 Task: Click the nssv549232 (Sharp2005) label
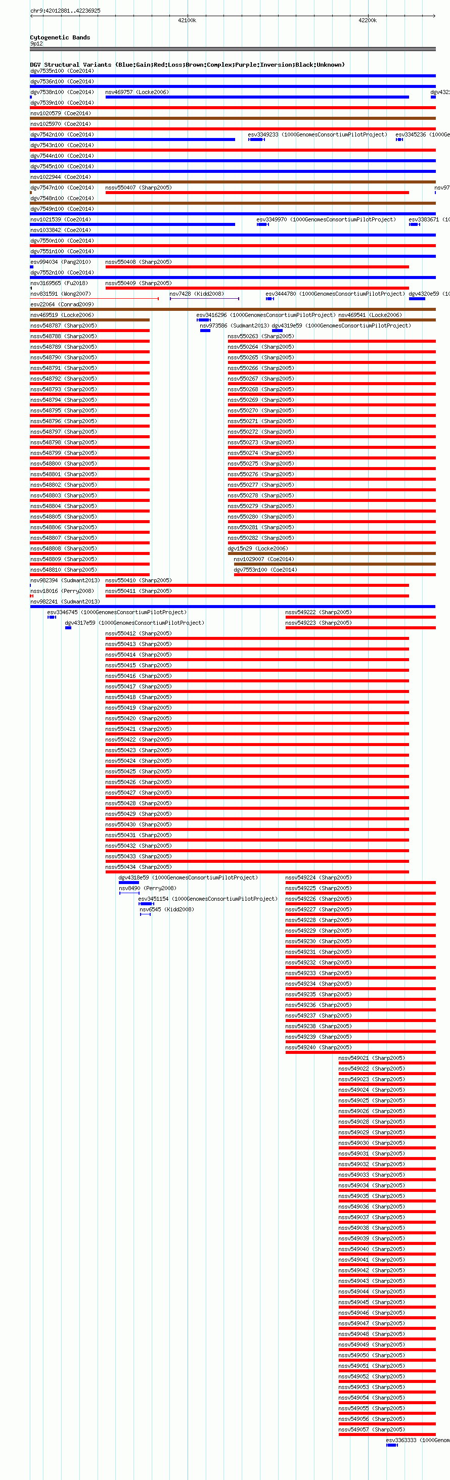tap(319, 963)
